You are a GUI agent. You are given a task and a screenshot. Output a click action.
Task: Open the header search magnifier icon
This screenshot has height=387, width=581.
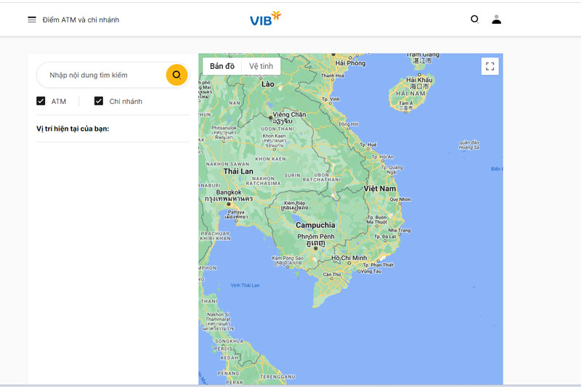point(475,20)
